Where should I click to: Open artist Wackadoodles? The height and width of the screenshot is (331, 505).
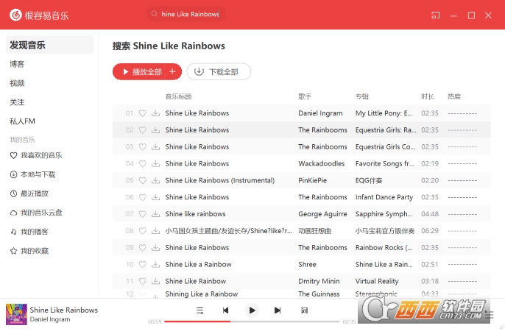point(322,163)
